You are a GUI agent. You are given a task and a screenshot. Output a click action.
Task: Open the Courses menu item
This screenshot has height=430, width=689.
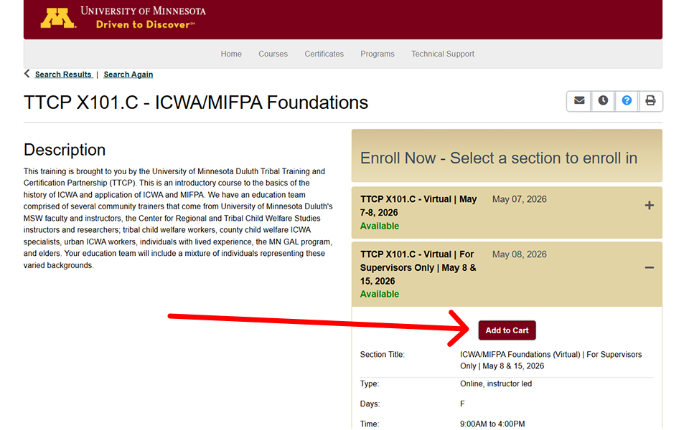tap(273, 54)
